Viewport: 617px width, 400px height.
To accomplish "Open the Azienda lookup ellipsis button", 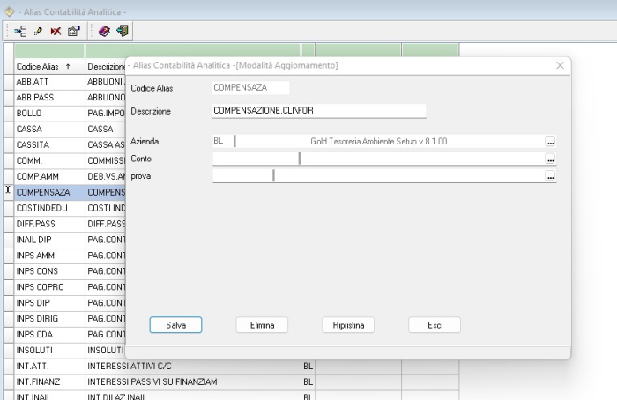I will click(550, 141).
